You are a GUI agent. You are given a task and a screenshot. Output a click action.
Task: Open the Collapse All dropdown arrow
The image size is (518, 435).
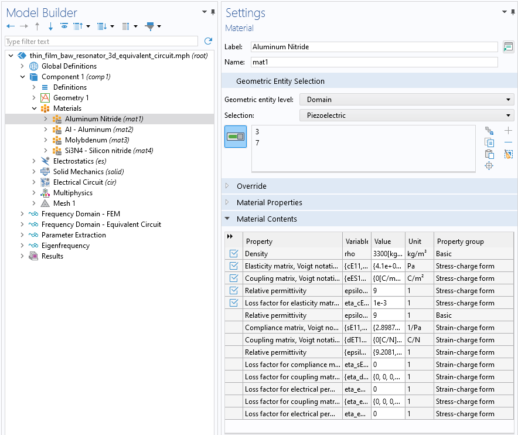[x=88, y=26]
